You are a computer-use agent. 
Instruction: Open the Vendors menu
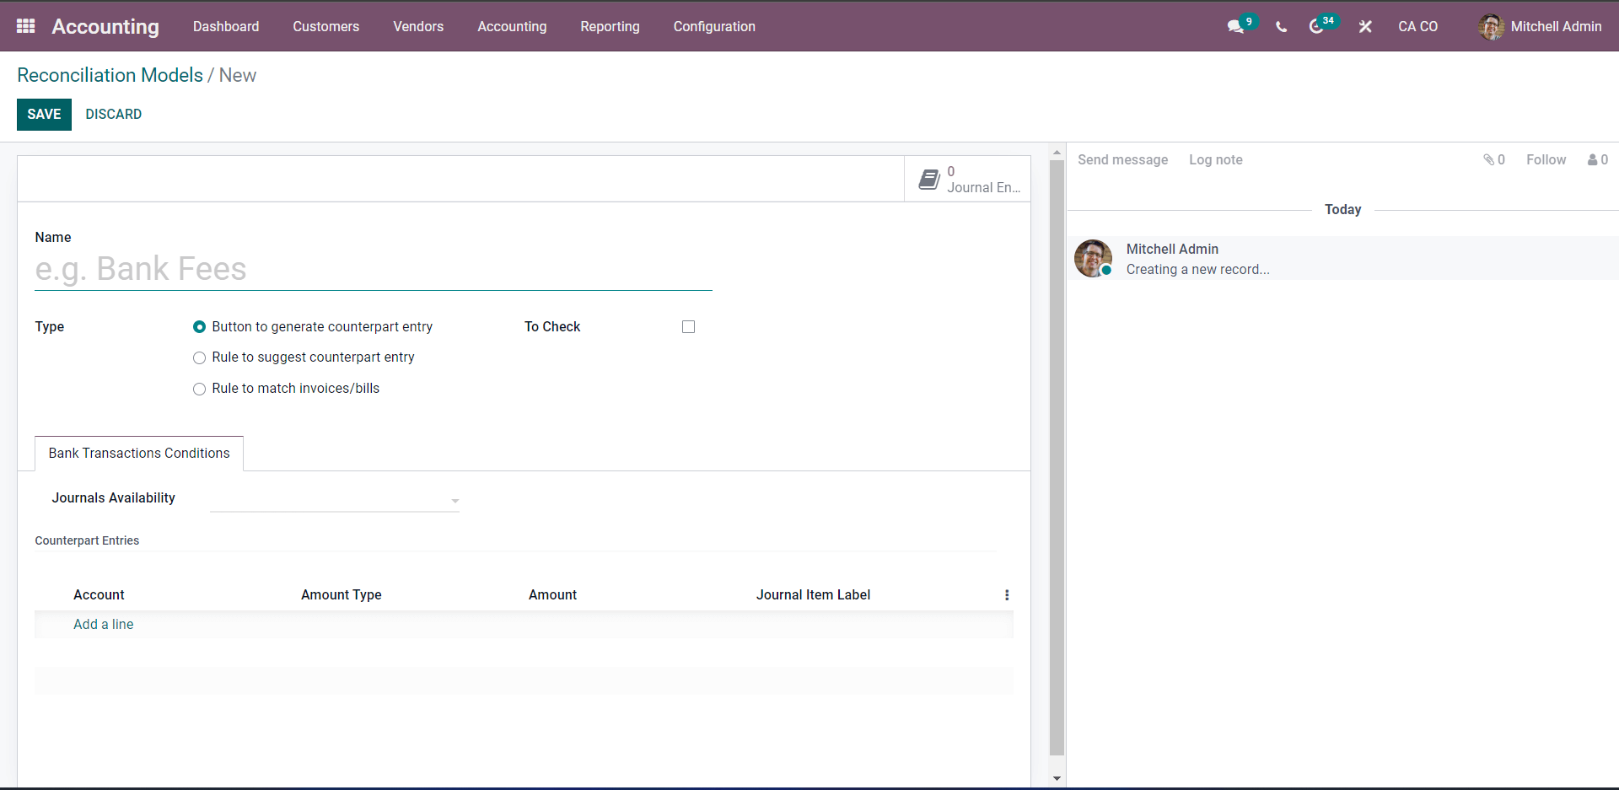(418, 27)
